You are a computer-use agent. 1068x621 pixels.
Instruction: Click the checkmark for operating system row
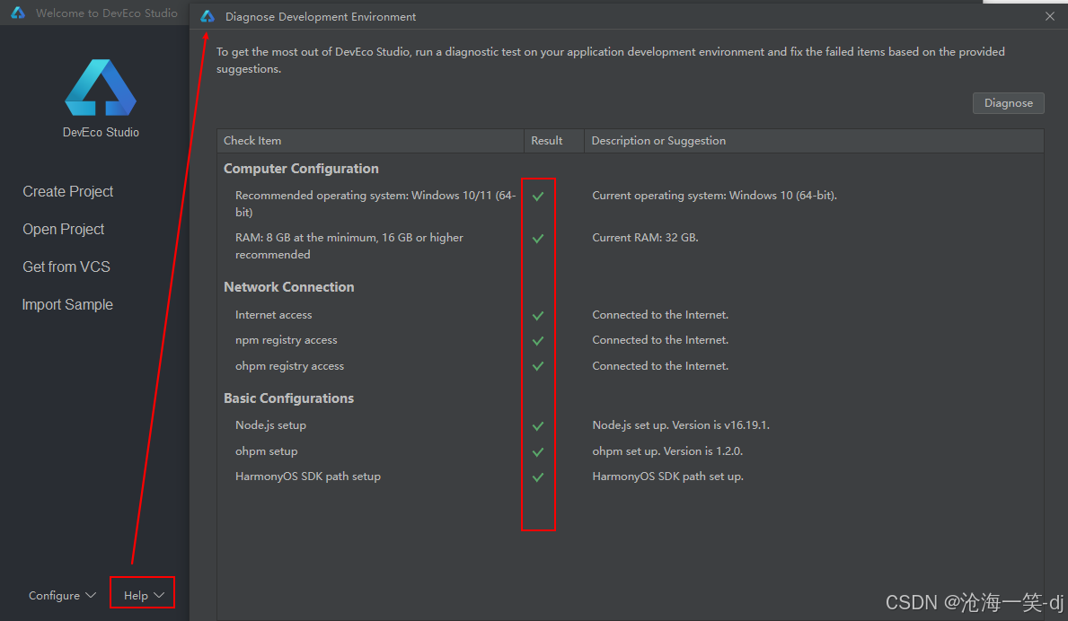tap(538, 197)
